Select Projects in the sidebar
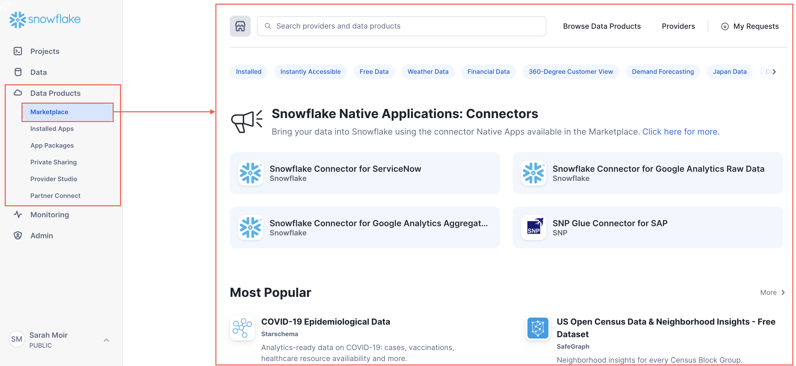 tap(45, 51)
